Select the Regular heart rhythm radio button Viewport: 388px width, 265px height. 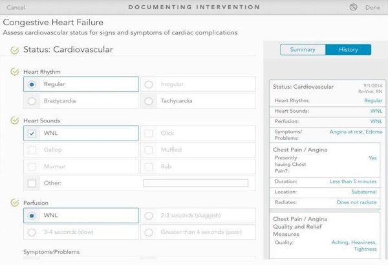pyautogui.click(x=32, y=84)
